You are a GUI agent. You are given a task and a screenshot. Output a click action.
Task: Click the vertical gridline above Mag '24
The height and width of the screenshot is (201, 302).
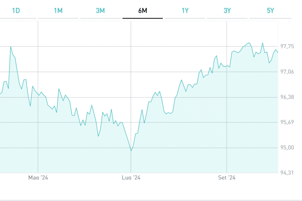38,126
